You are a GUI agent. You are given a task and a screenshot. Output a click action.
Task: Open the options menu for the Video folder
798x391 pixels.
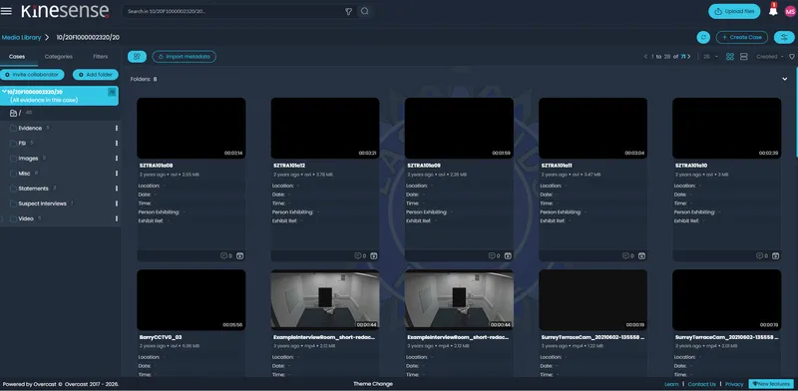pos(117,218)
